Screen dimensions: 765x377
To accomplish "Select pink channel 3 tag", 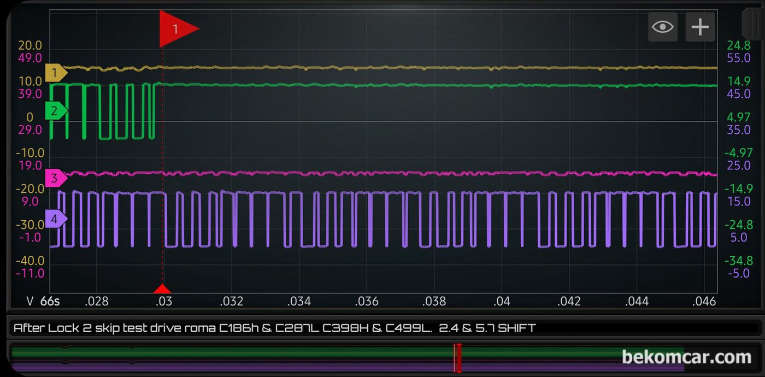I will point(56,178).
